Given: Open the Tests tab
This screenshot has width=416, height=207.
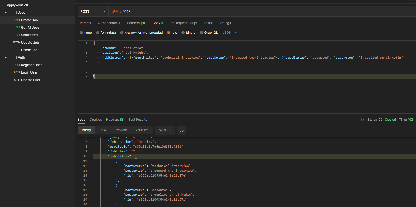Looking at the screenshot, I should pyautogui.click(x=208, y=23).
